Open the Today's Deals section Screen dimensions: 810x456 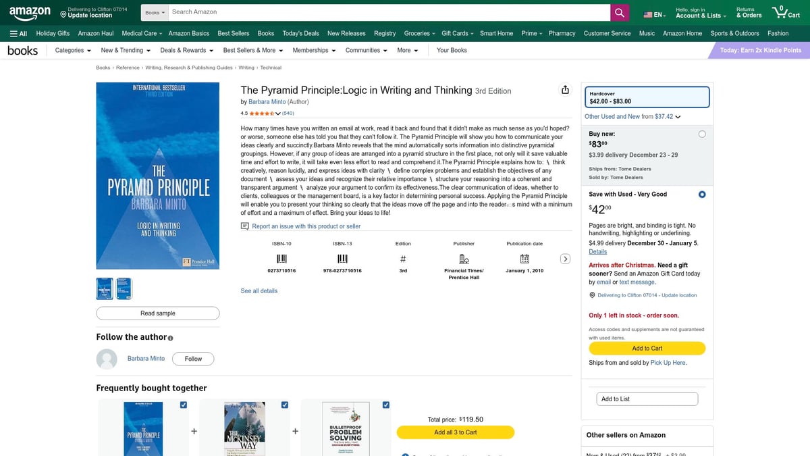click(300, 32)
